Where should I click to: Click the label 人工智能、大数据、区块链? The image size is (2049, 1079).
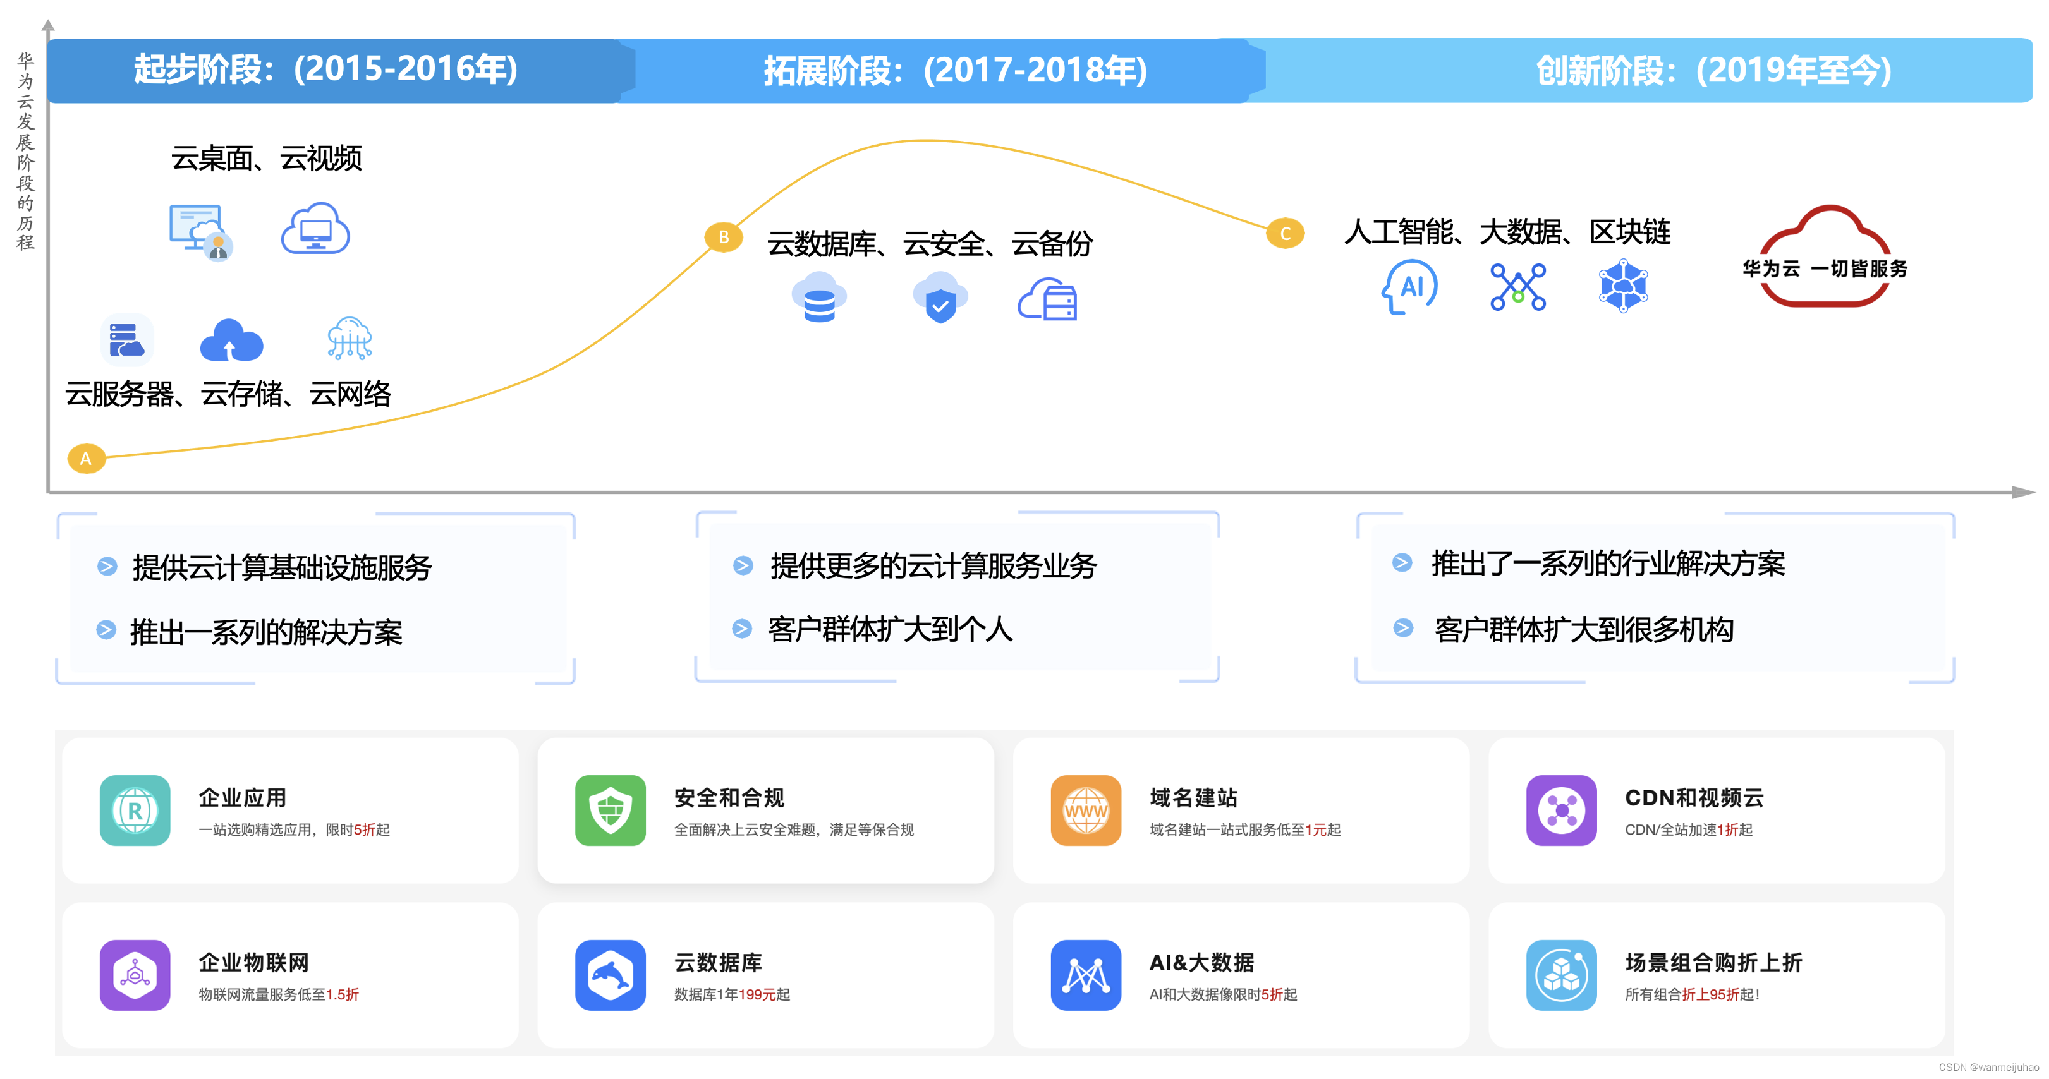1507,231
